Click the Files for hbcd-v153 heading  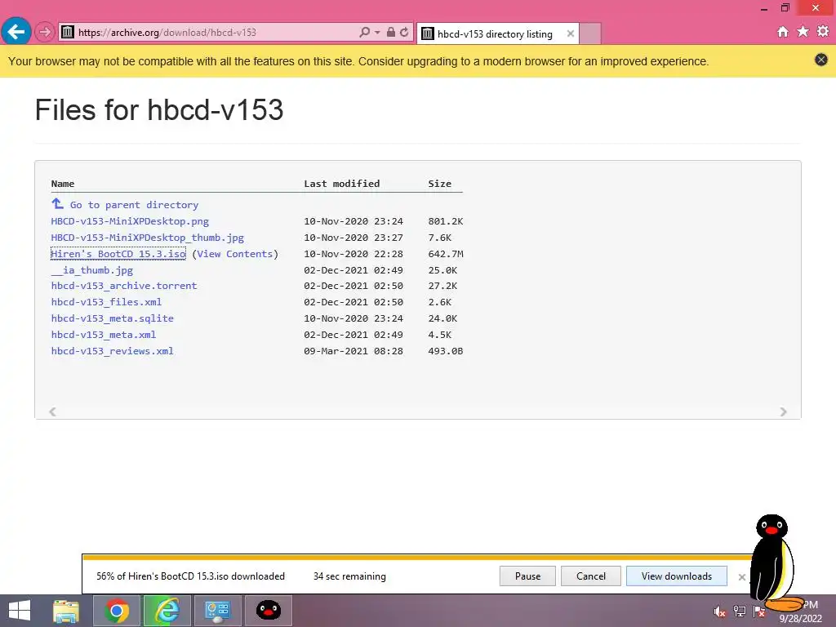[159, 110]
